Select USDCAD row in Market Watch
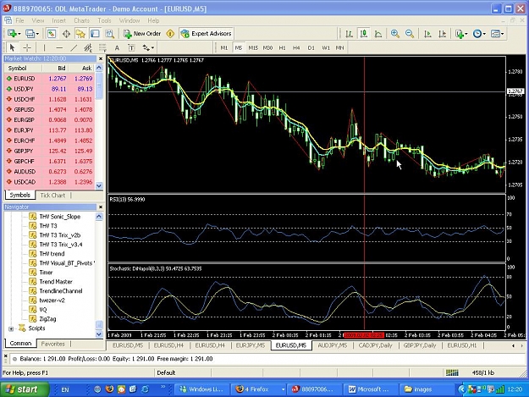Viewport: 529px width, 397px height. [49, 182]
